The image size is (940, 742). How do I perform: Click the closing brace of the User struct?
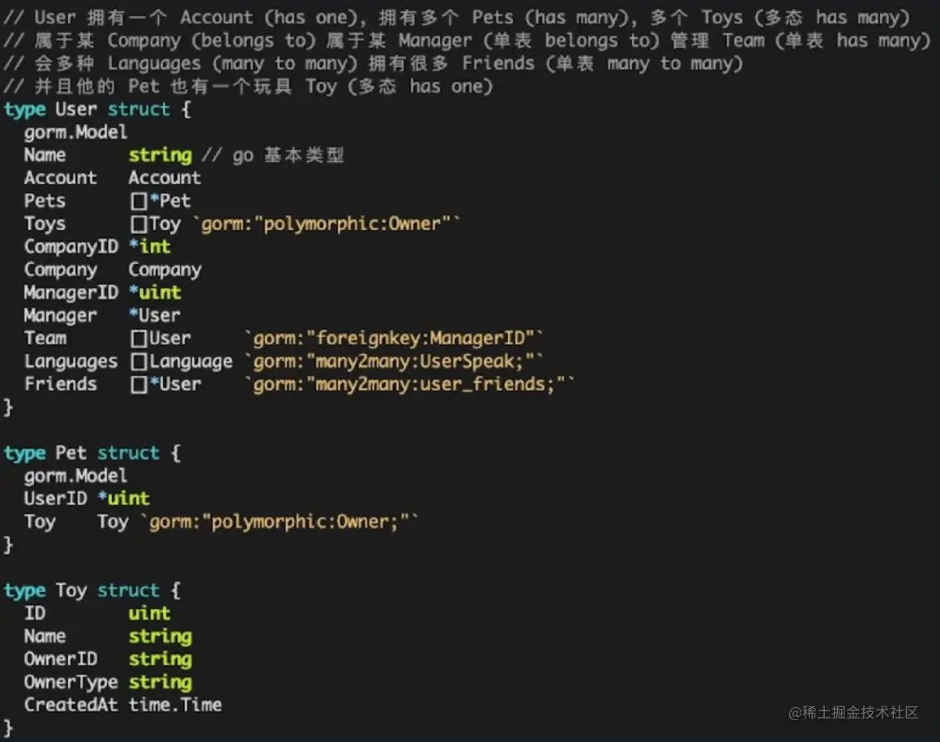click(x=8, y=407)
